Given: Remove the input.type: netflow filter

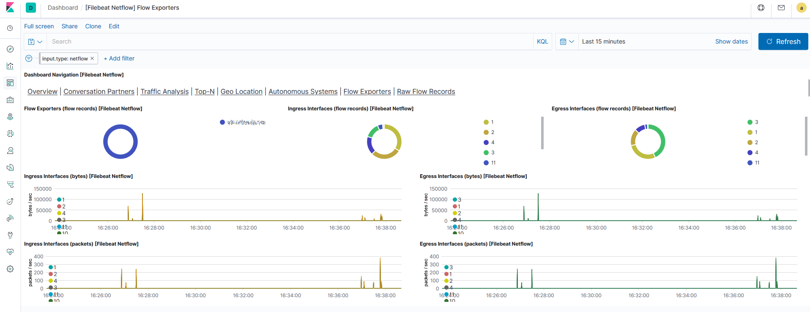Looking at the screenshot, I should click(92, 58).
